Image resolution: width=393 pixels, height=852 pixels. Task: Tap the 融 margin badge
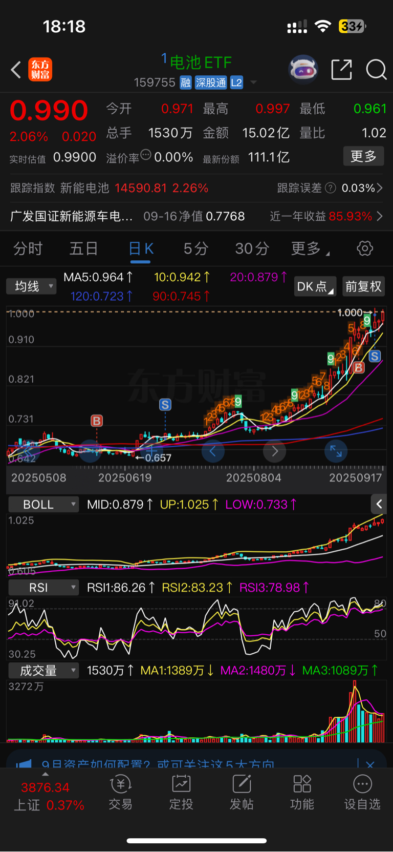(186, 82)
